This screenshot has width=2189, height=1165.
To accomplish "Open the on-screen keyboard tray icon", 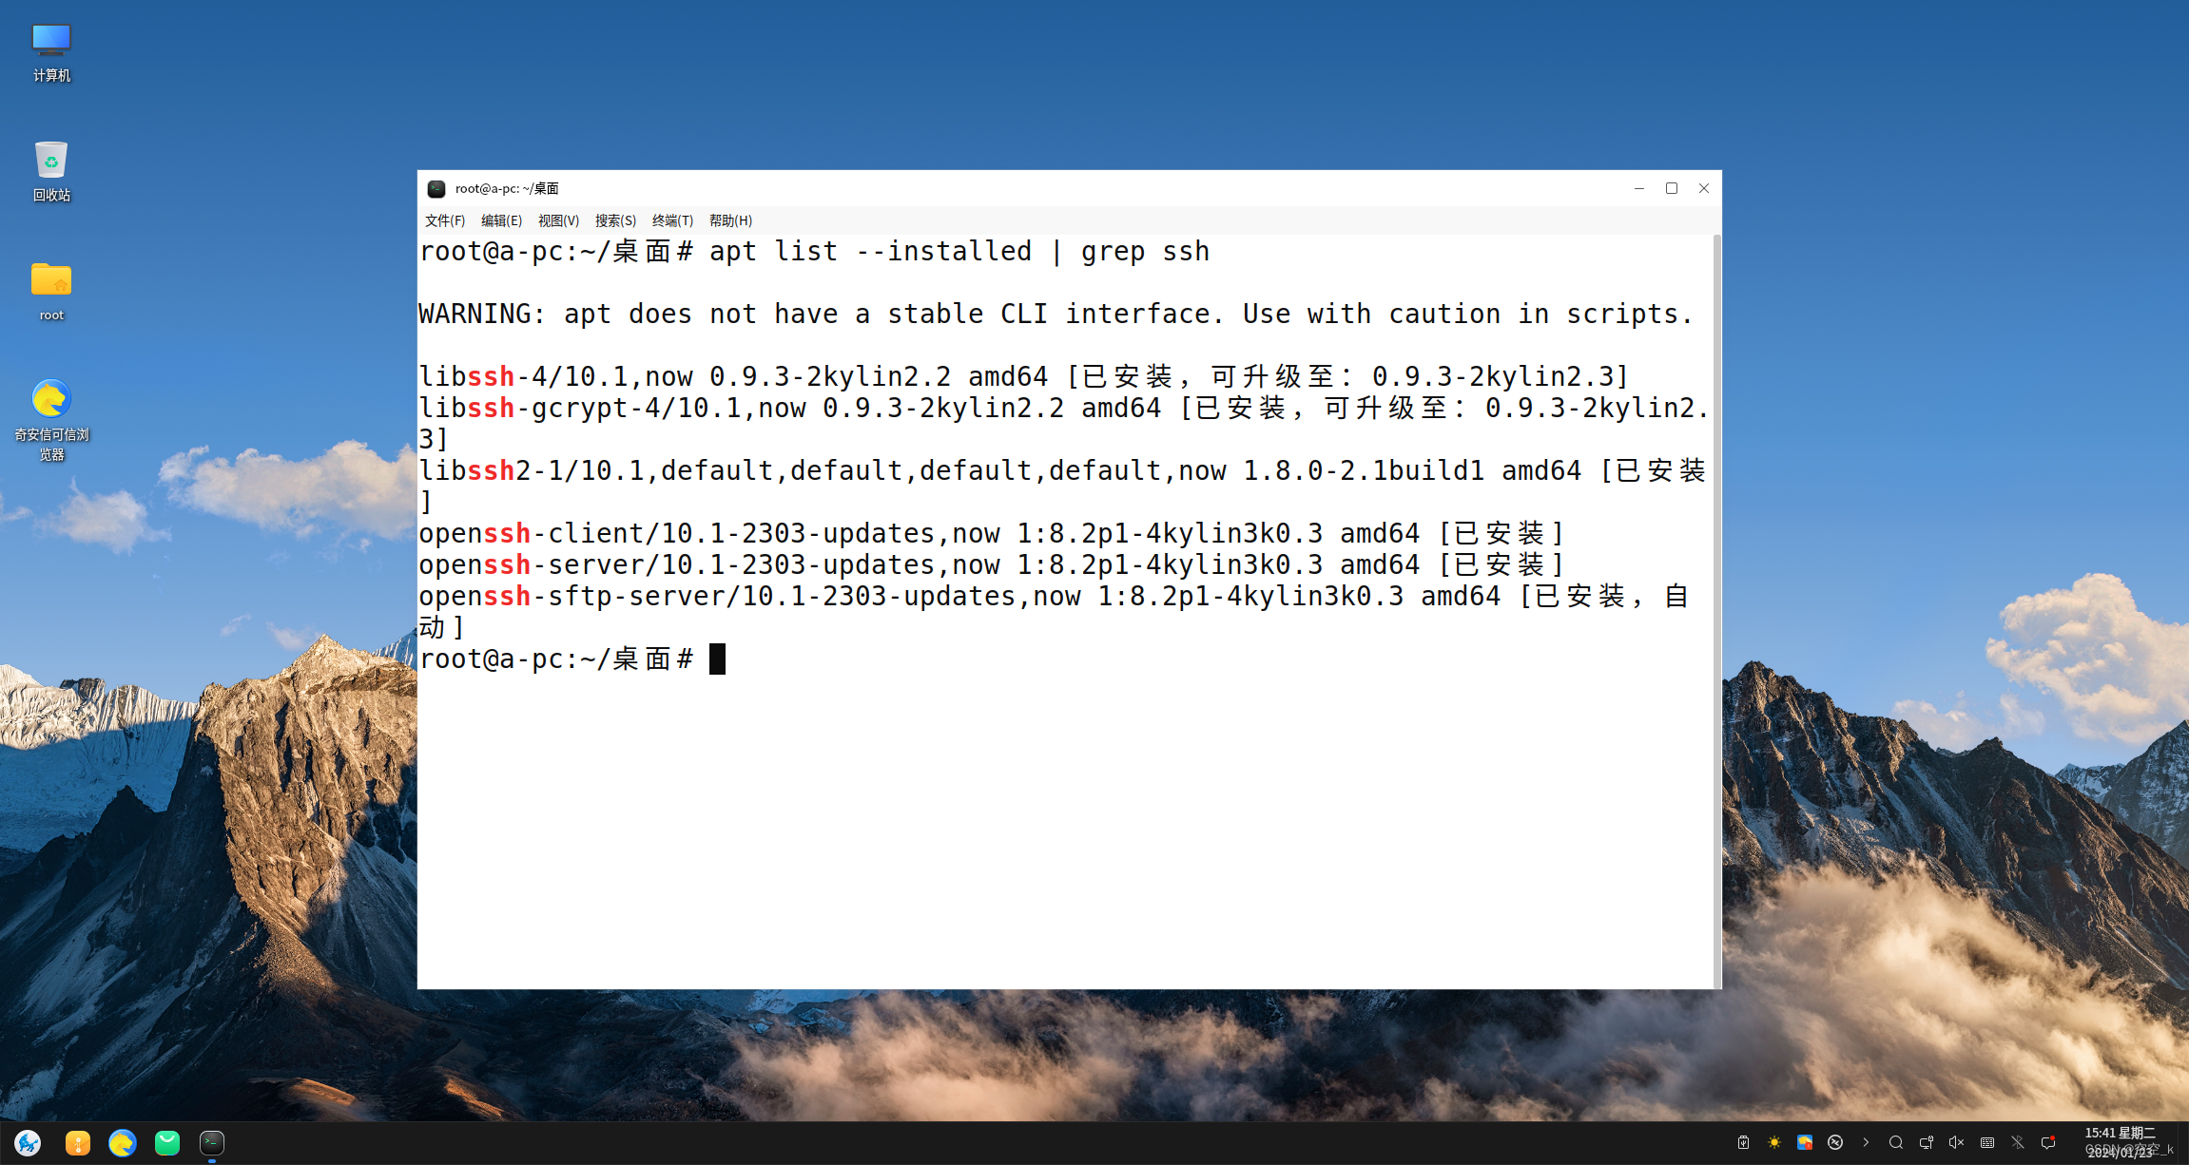I will (1986, 1142).
